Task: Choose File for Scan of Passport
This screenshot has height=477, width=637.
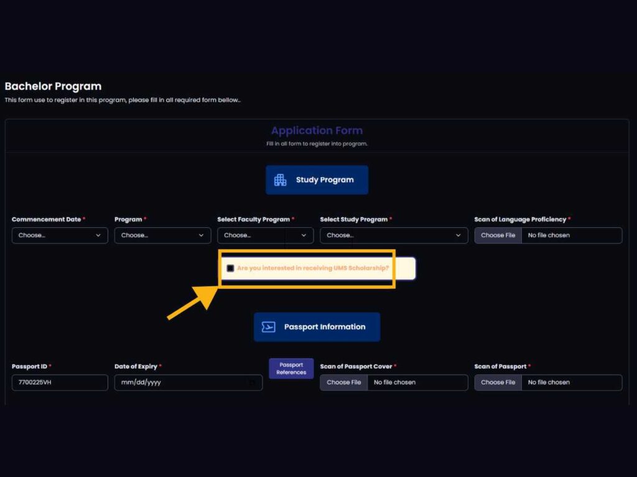Action: (498, 383)
